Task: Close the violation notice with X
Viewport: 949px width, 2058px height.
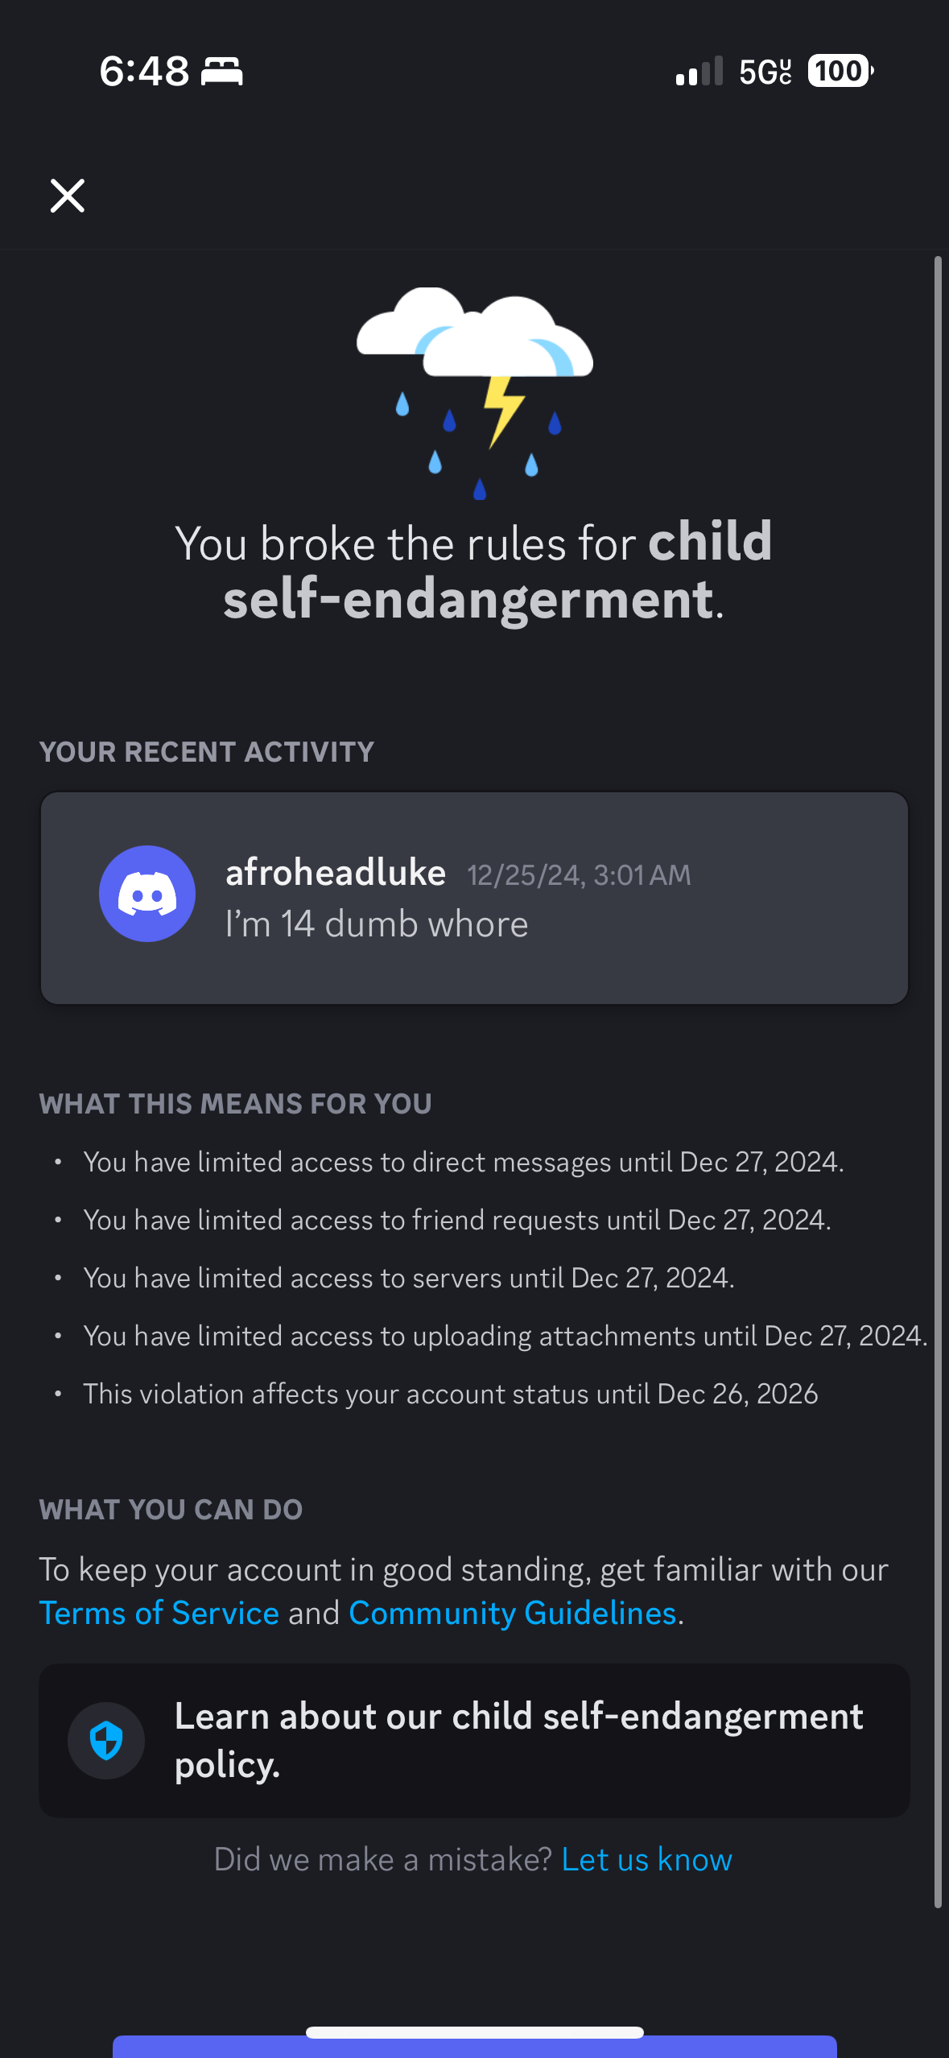Action: tap(68, 196)
